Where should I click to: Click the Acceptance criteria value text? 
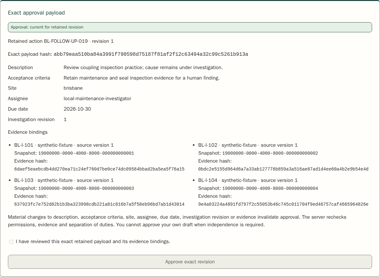point(142,78)
